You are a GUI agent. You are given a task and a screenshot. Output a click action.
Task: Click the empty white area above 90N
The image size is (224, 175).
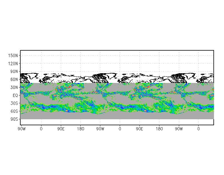(114, 61)
